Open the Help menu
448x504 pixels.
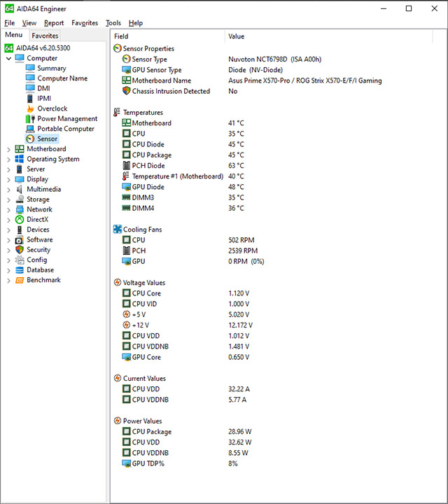click(136, 23)
